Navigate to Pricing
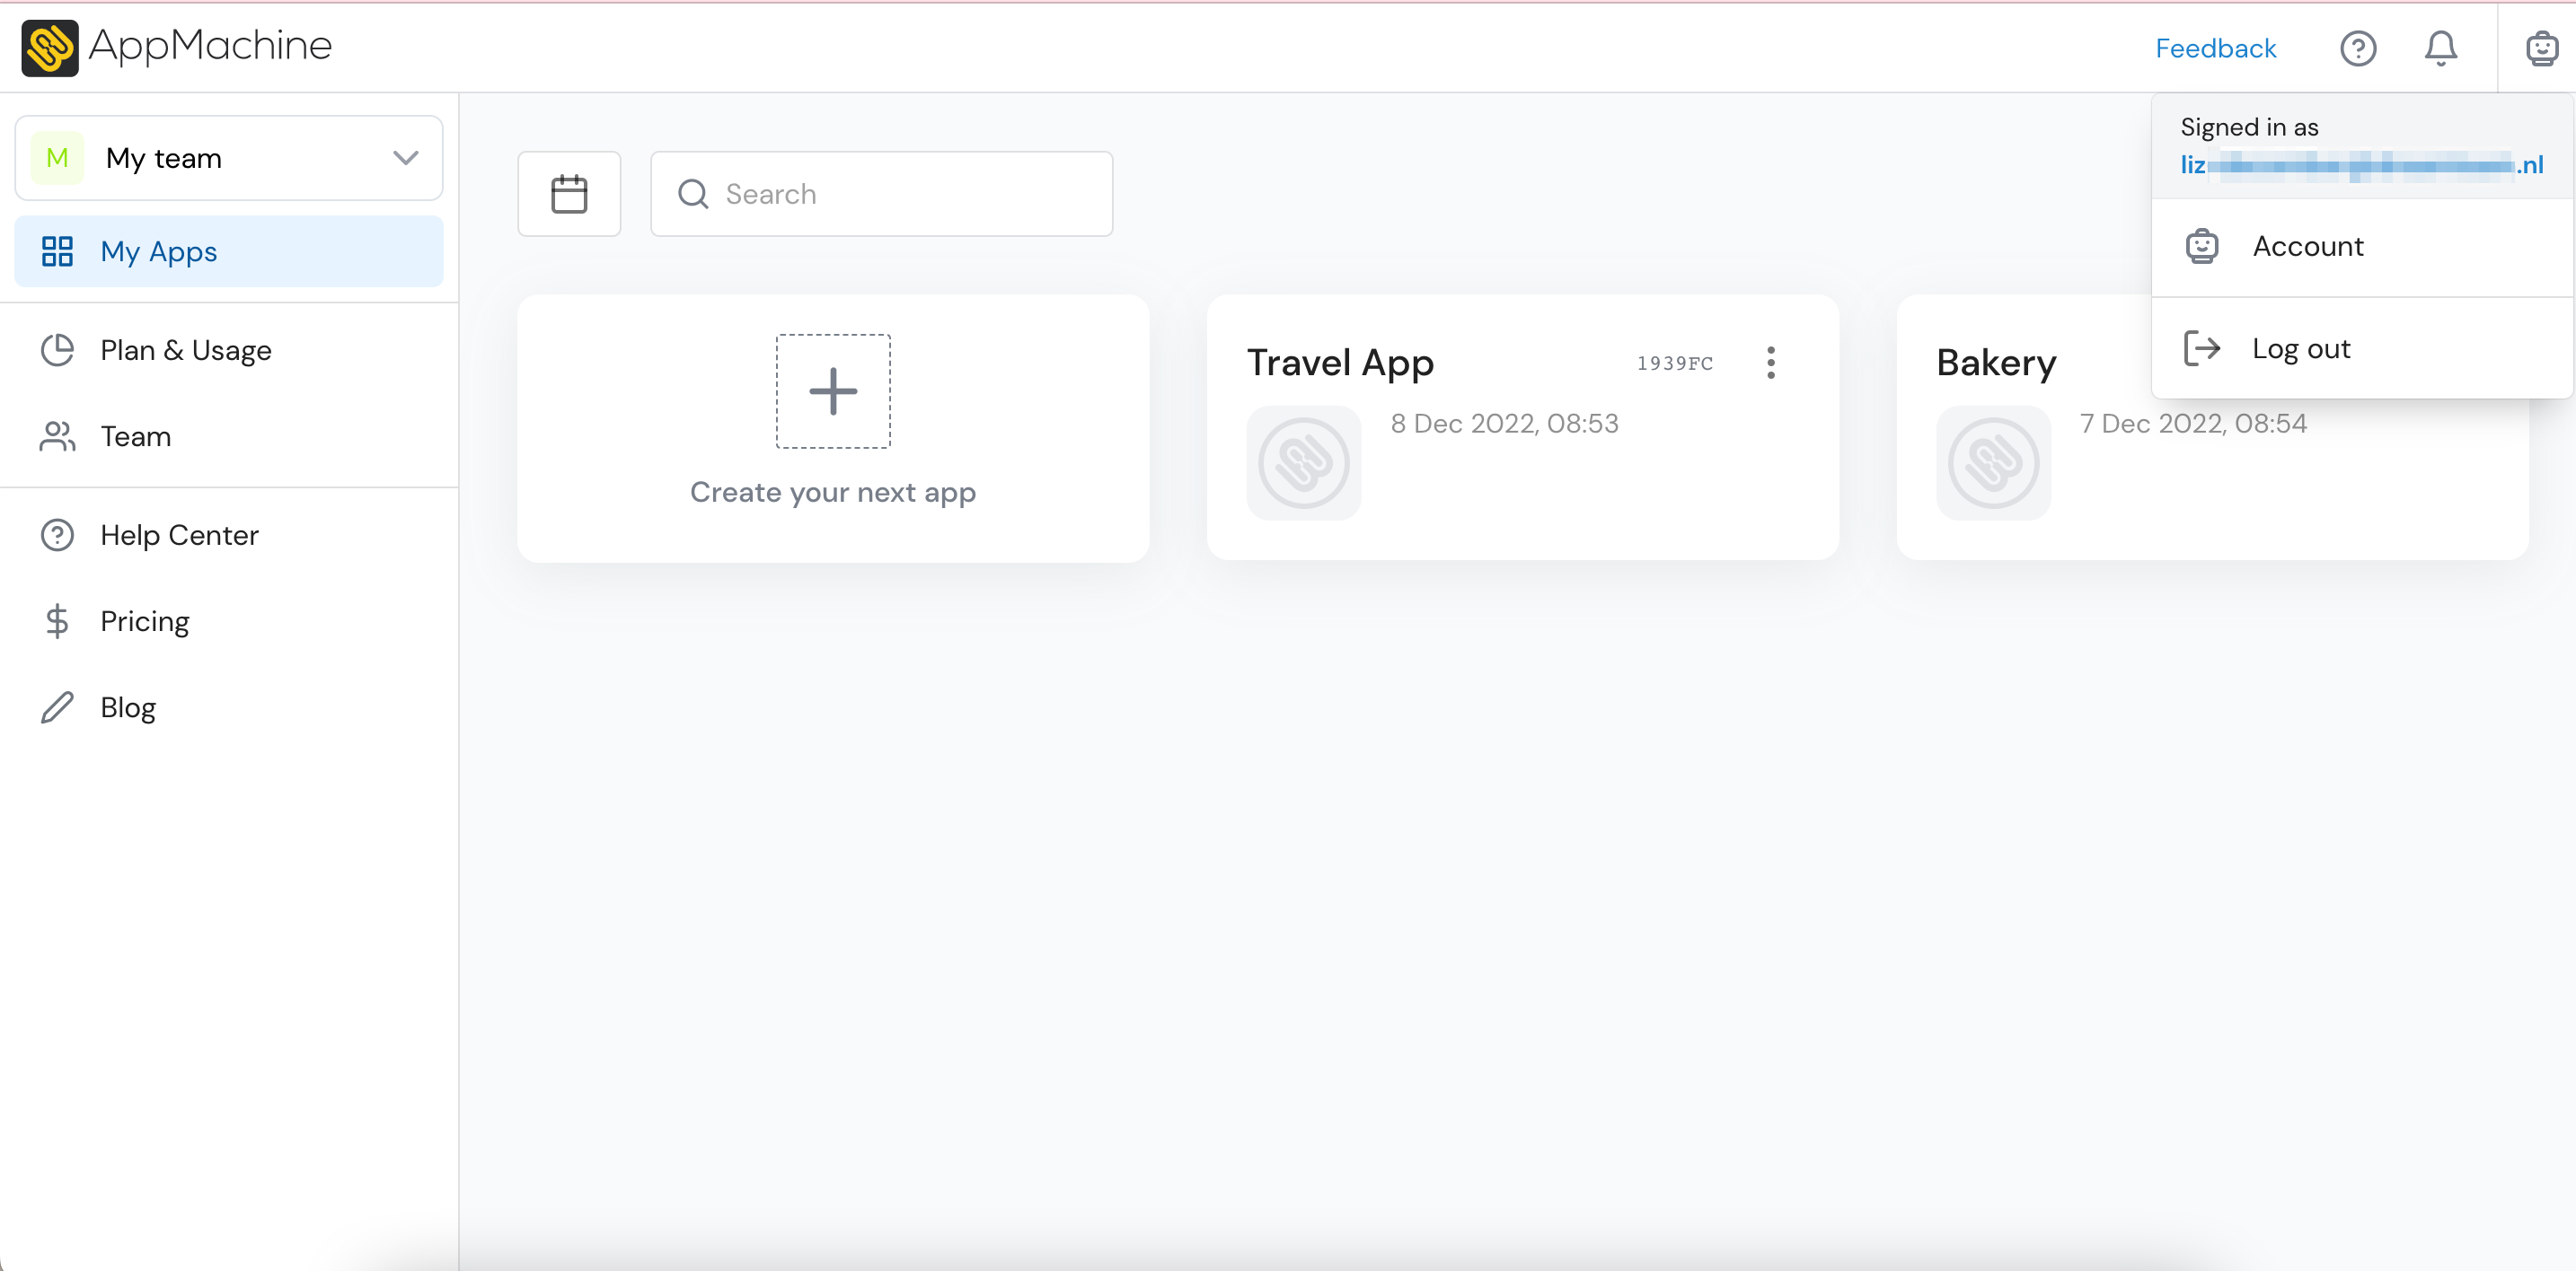 145,621
